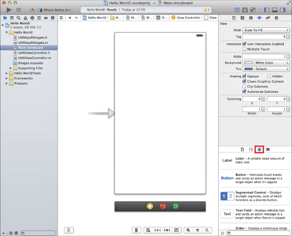Open the Breakpoint navigator
Image resolution: width=292 pixels, height=236 pixels.
(46, 18)
